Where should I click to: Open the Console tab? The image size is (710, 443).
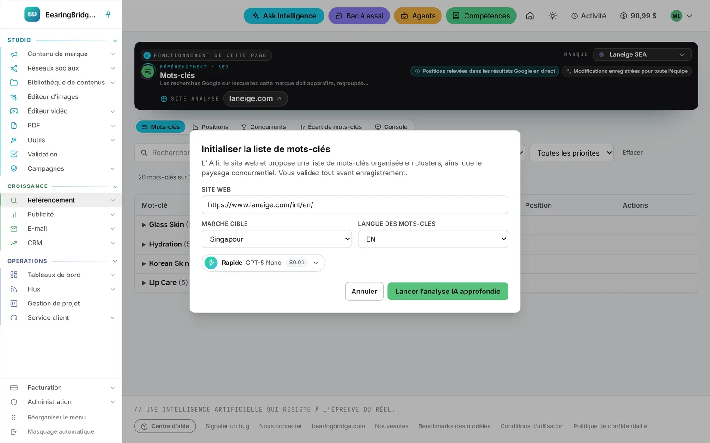click(x=391, y=127)
